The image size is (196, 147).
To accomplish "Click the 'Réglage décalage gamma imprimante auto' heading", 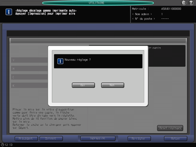I will (46, 11).
